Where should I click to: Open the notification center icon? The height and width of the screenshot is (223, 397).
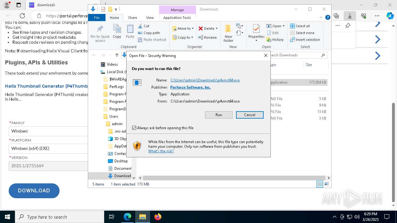(x=387, y=217)
